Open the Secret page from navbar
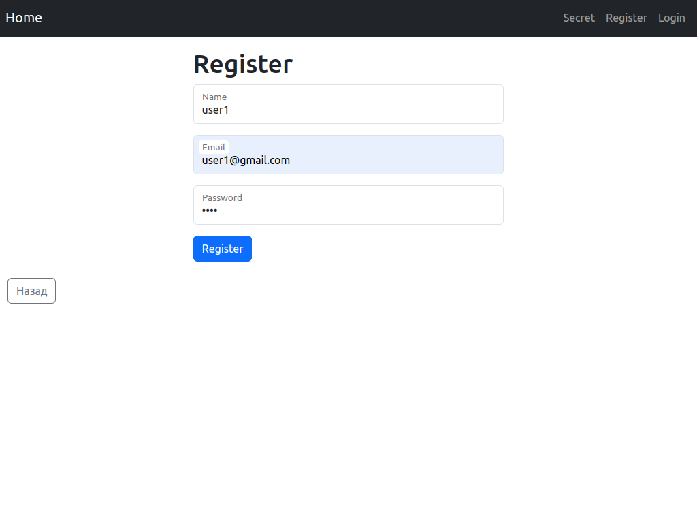The height and width of the screenshot is (523, 697). pyautogui.click(x=579, y=18)
